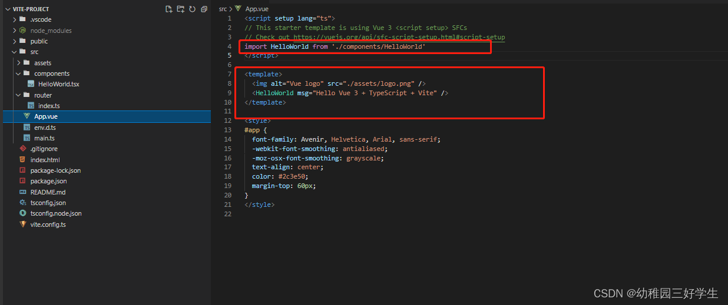Click the npm icon next to package-lock.json

coord(23,170)
